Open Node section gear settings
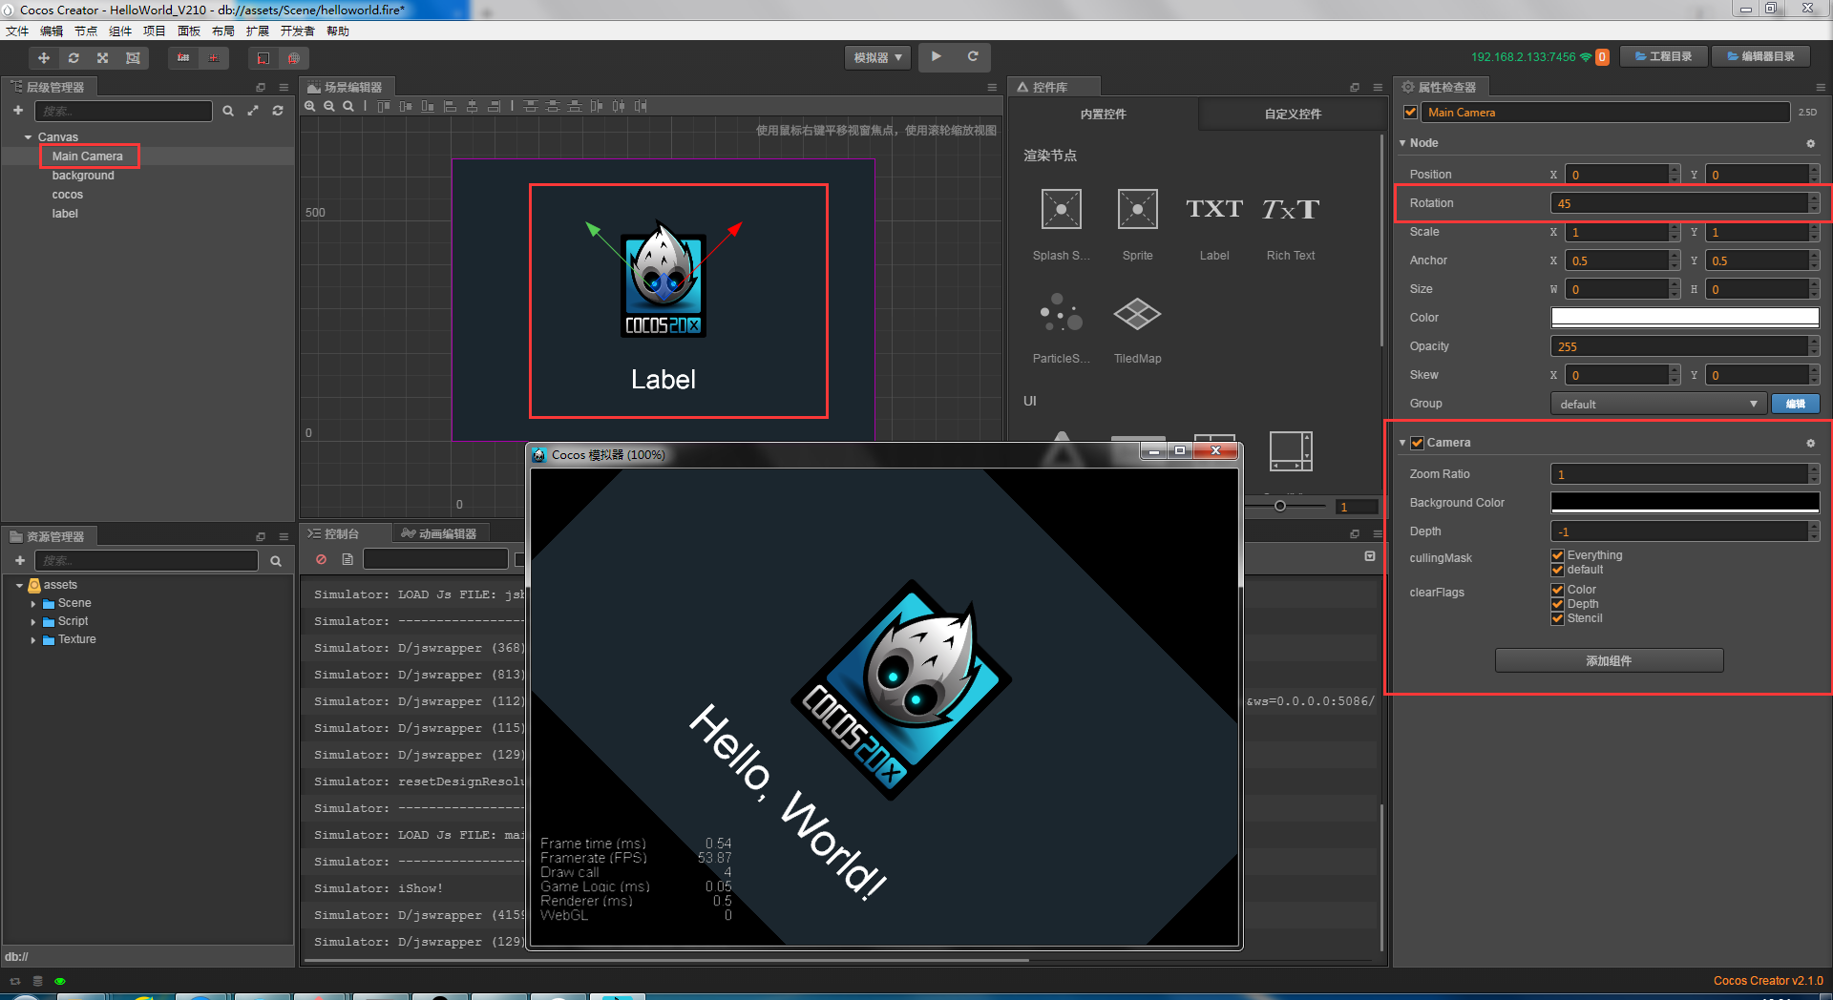 [1810, 143]
